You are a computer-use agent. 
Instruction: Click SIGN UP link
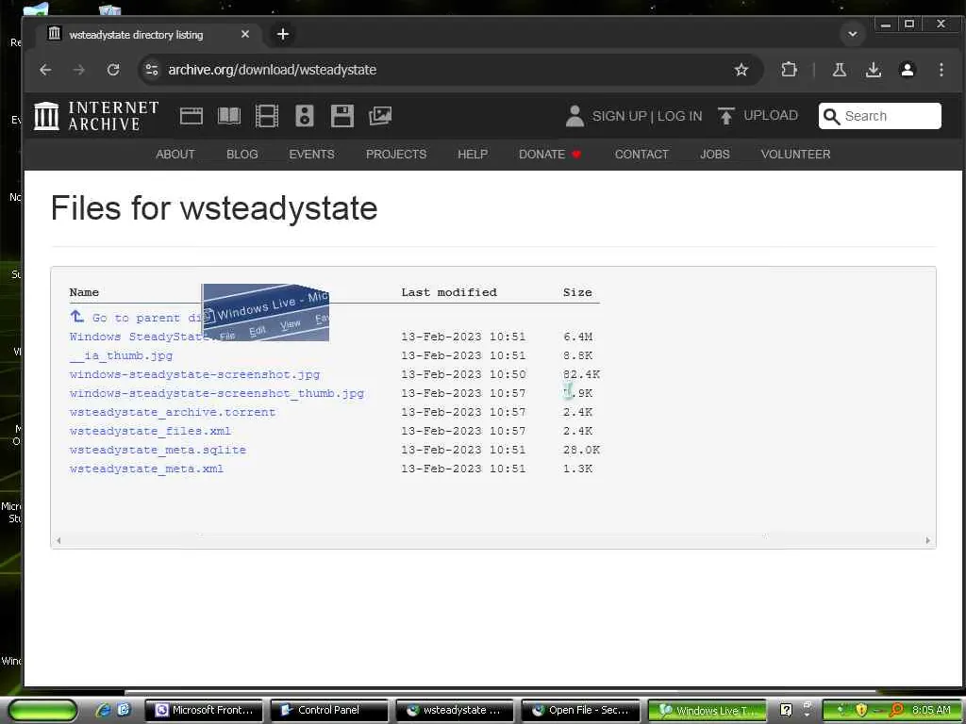[619, 116]
